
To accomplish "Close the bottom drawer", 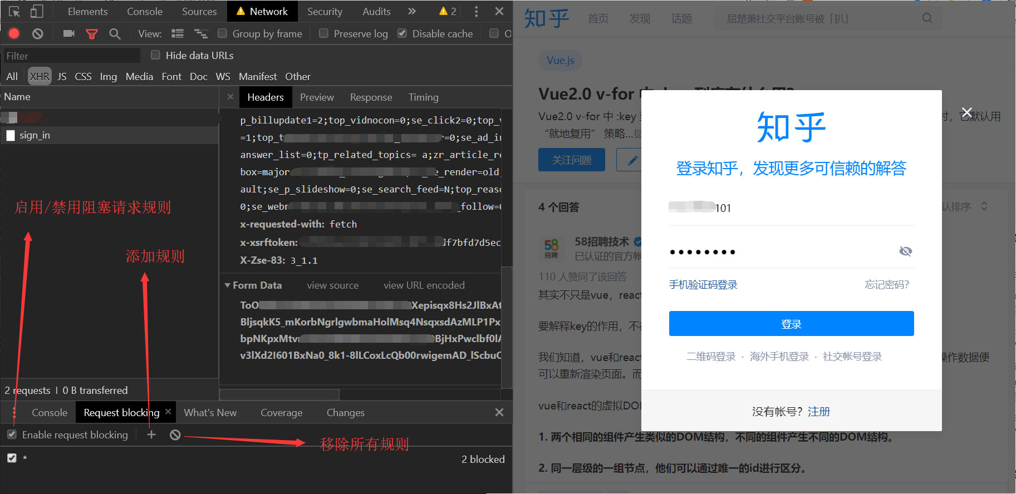I will [499, 412].
